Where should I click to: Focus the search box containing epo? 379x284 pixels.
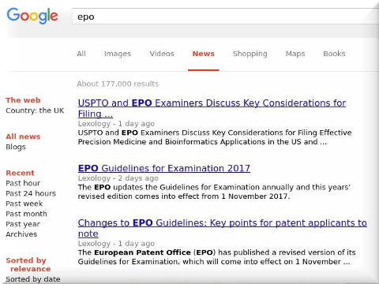[225, 17]
